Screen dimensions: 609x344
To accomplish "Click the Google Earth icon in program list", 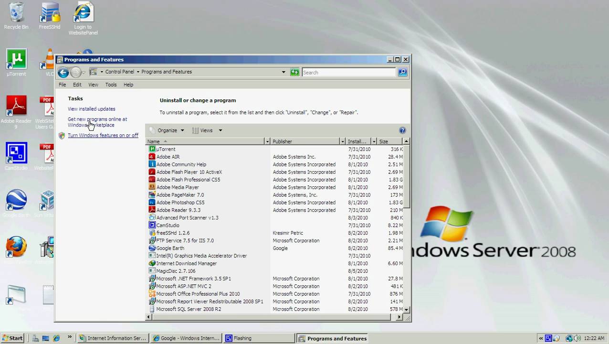I will pyautogui.click(x=152, y=248).
